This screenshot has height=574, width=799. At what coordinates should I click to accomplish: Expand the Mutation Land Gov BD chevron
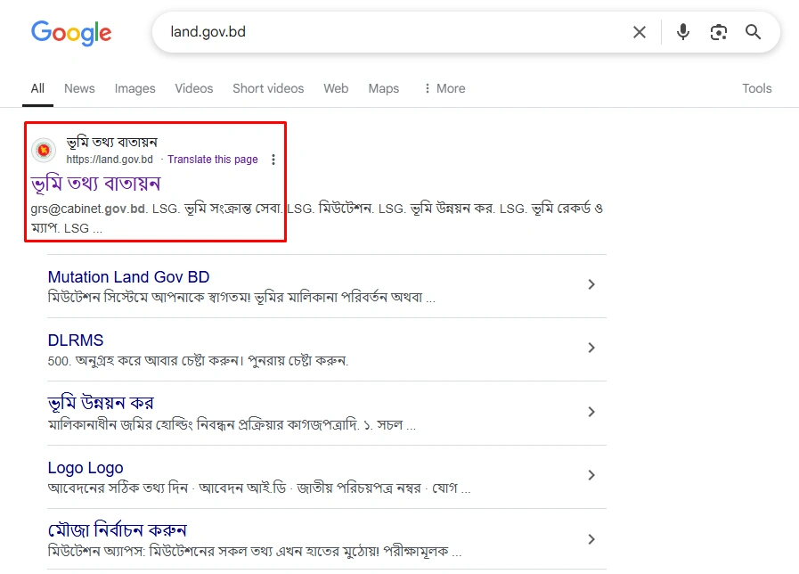point(591,284)
